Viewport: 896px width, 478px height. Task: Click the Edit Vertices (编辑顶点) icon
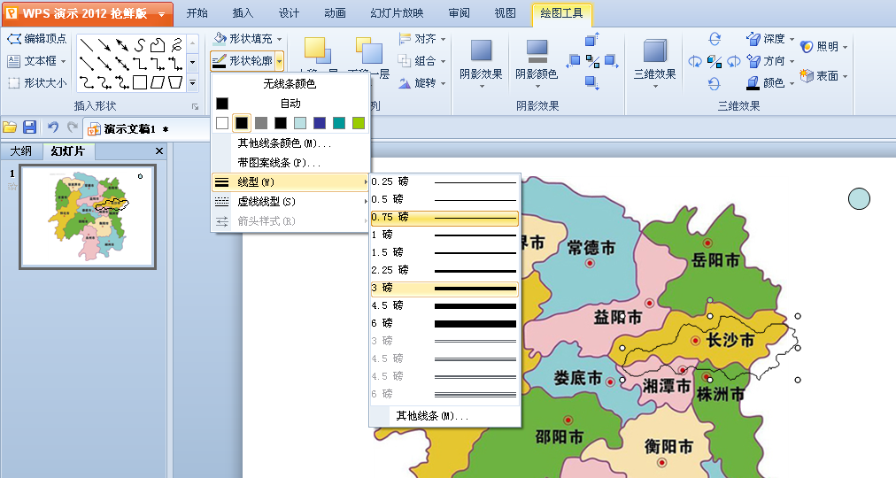[14, 39]
